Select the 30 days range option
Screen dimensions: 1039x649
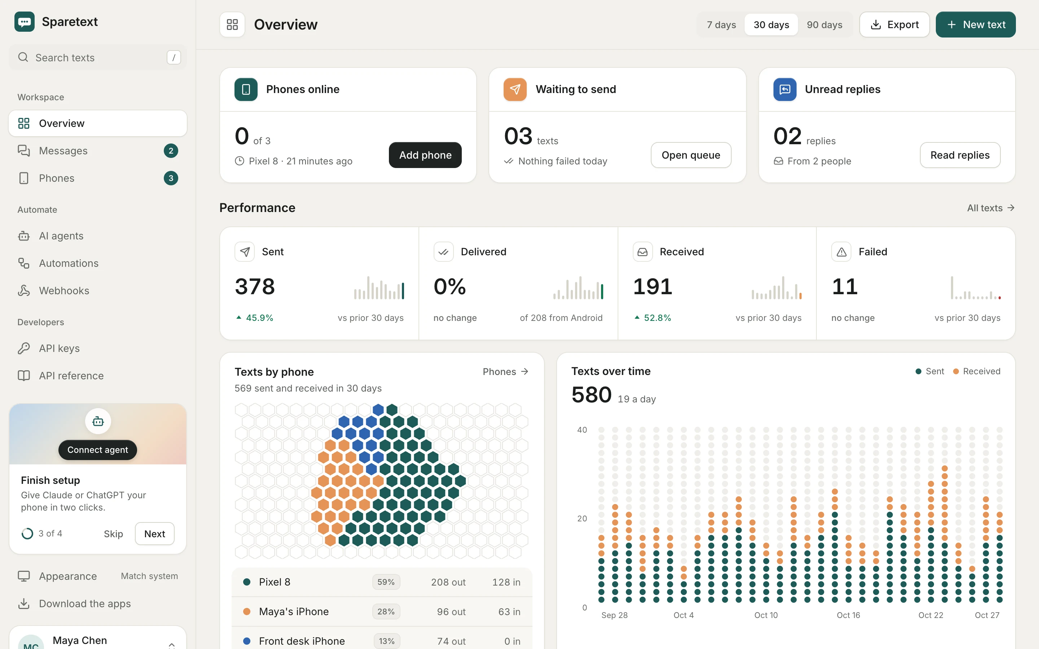(771, 25)
